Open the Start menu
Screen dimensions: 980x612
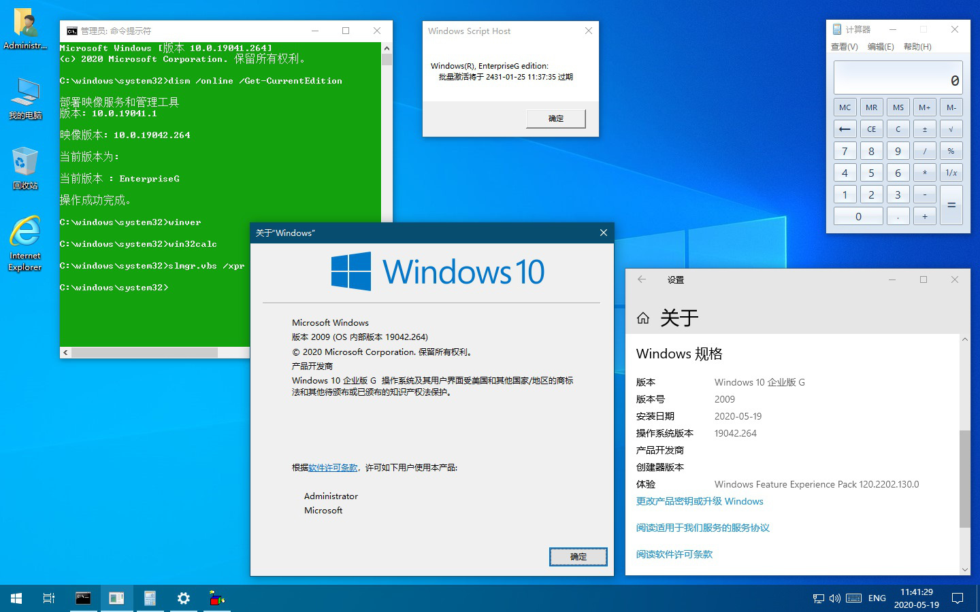[16, 598]
